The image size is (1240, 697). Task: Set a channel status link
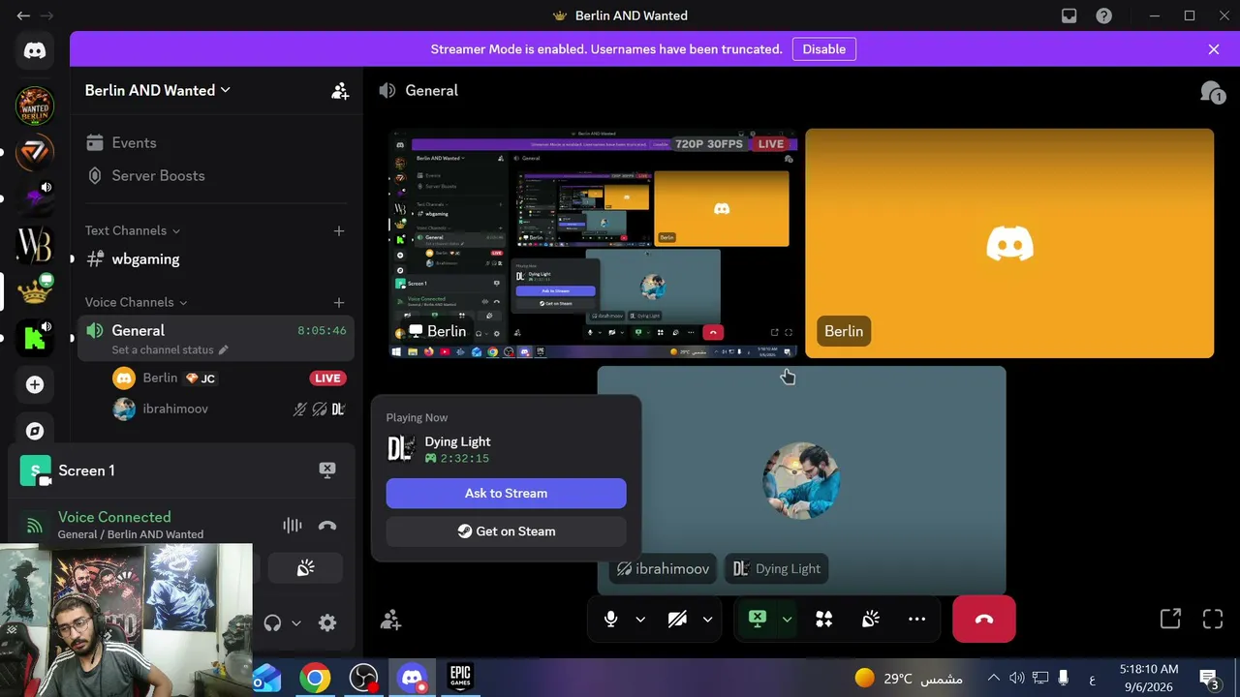pyautogui.click(x=170, y=349)
